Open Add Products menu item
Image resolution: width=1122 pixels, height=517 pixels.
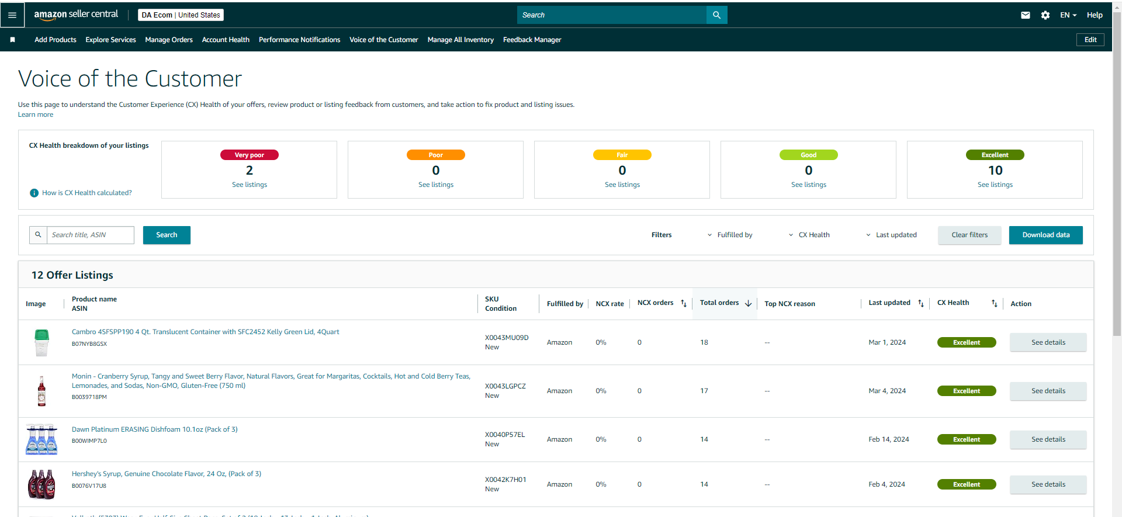(x=56, y=40)
